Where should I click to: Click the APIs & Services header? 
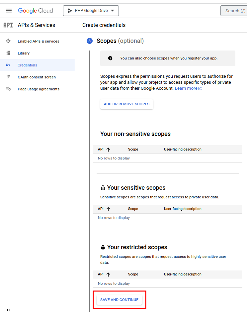36,25
